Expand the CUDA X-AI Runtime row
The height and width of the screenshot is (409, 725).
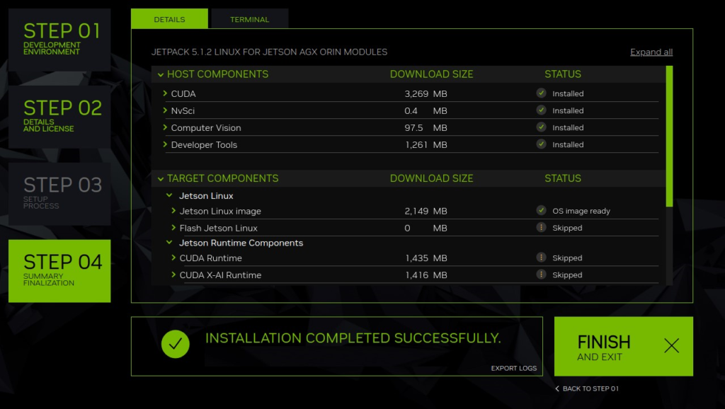(173, 275)
